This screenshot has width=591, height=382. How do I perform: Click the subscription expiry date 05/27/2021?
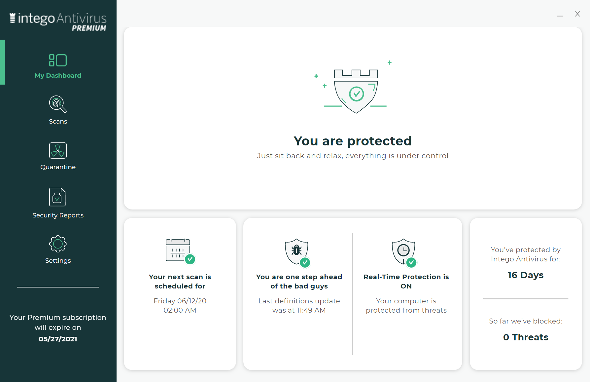pyautogui.click(x=58, y=339)
